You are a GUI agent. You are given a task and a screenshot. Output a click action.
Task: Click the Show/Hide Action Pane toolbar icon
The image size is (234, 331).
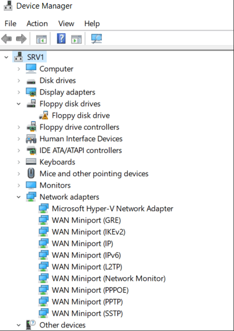[77, 39]
